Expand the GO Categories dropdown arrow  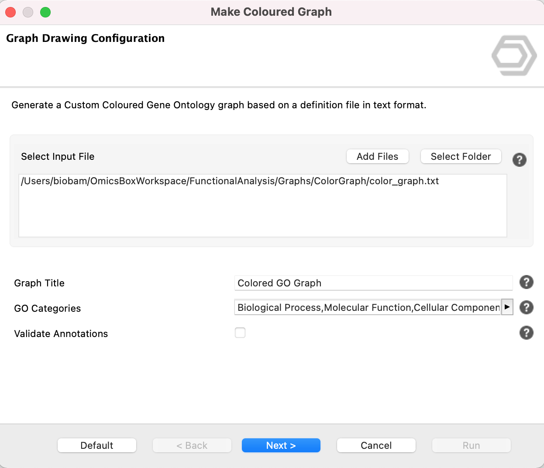coord(507,307)
